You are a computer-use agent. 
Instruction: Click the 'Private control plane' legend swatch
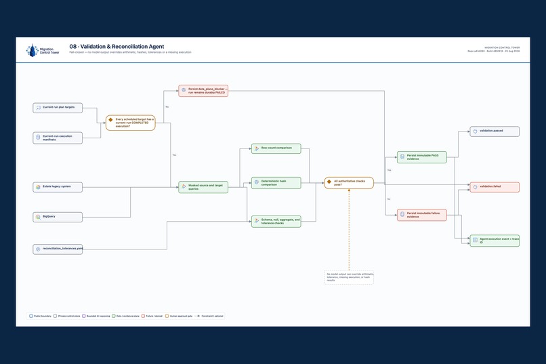(55, 316)
